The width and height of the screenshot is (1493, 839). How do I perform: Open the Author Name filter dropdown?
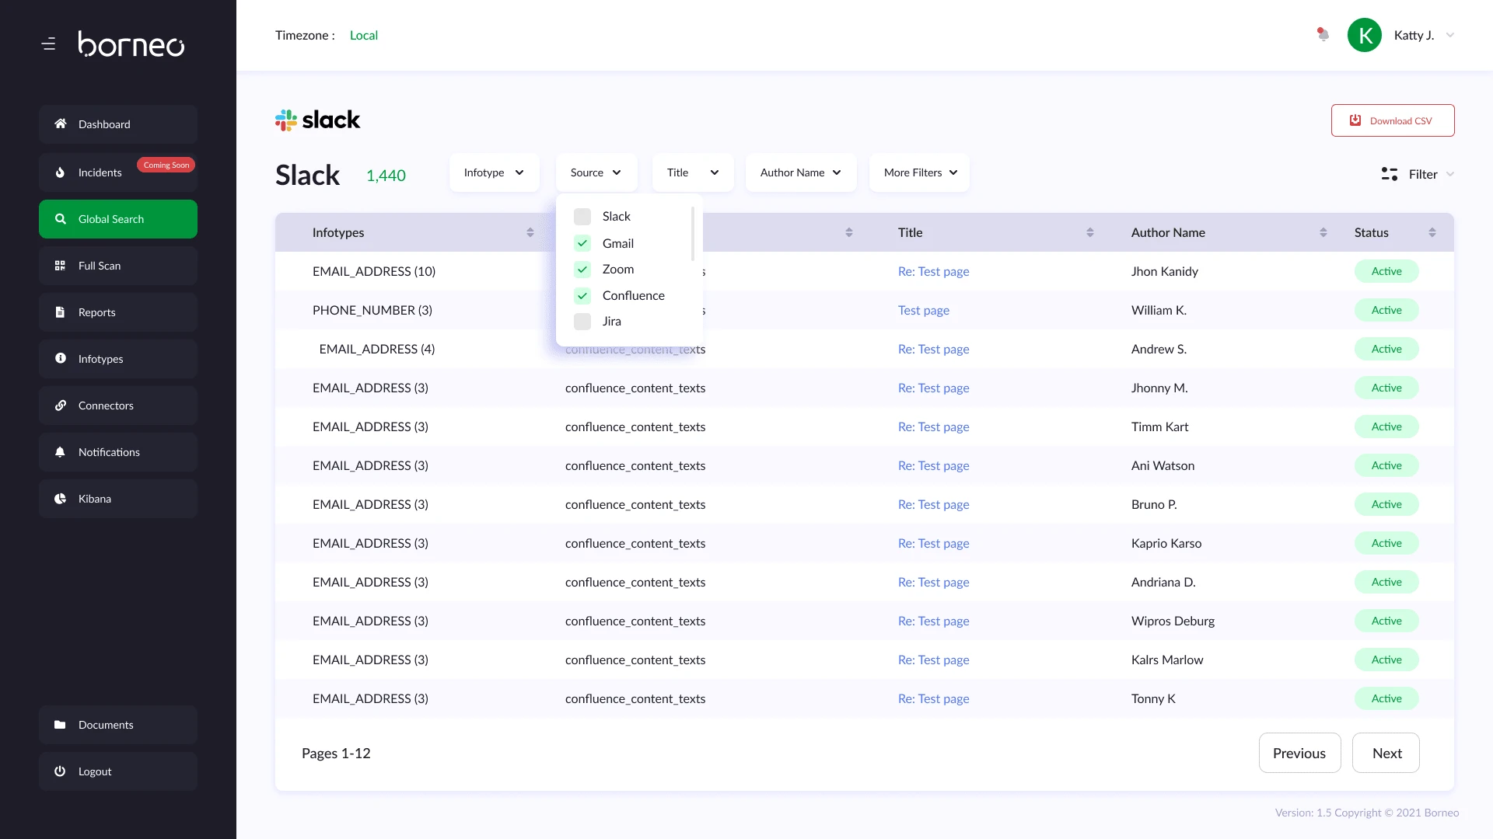[x=800, y=172]
